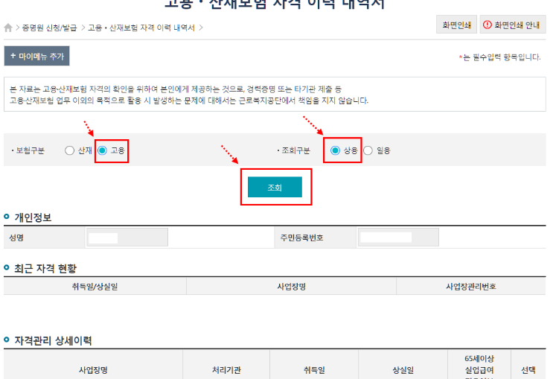Screen dimensions: 556x379
Task: Open 고용·산재보험 자격 이력 내역서 breadcrumb
Action: 141,28
